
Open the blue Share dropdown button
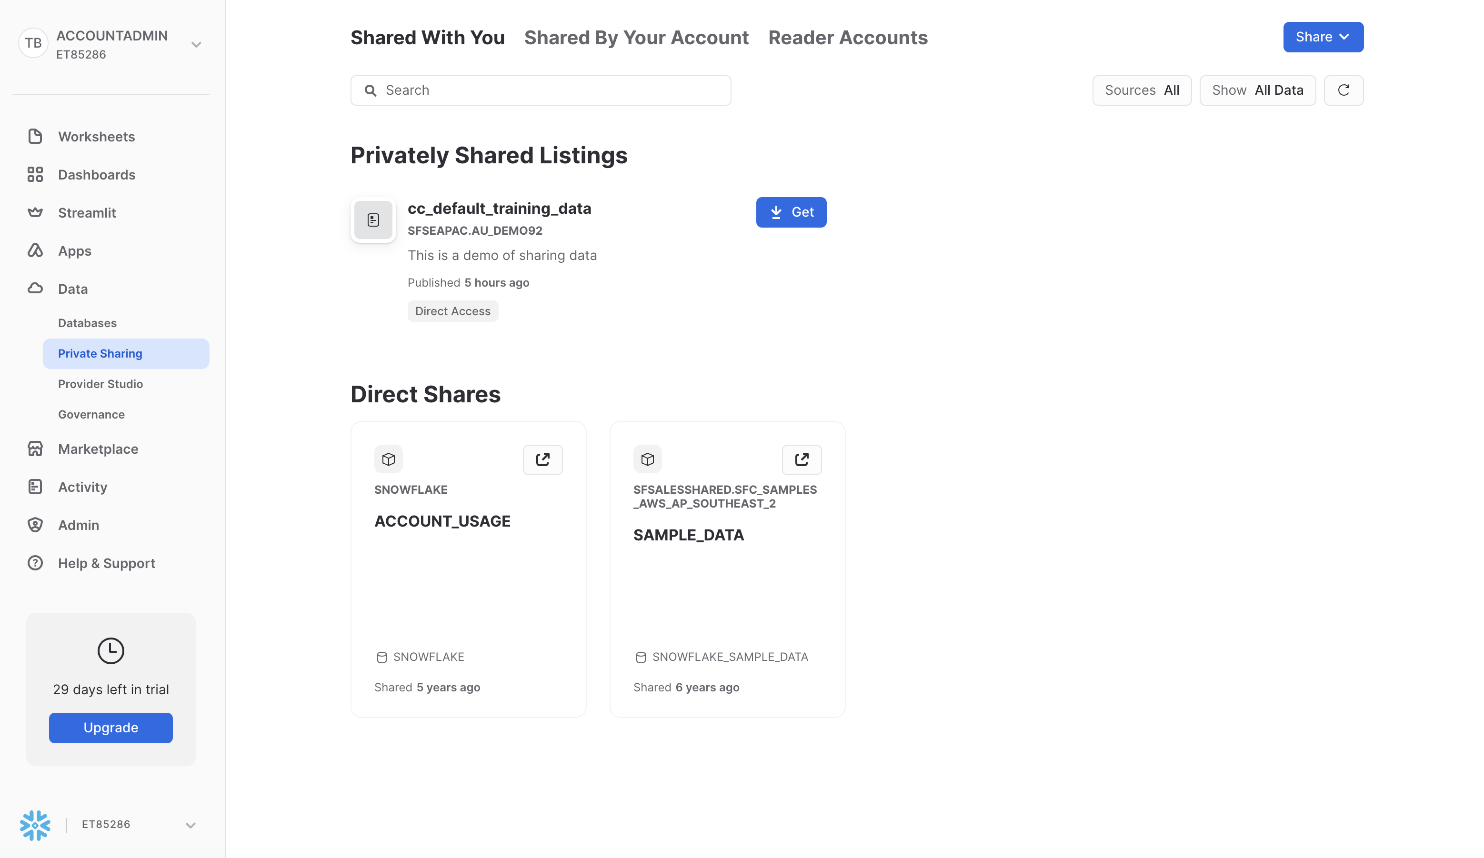tap(1323, 37)
